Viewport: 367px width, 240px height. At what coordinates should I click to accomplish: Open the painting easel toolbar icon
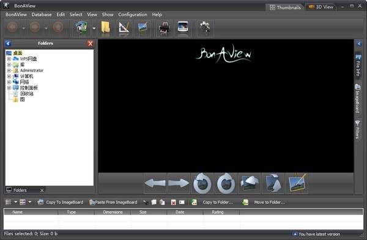click(x=143, y=28)
